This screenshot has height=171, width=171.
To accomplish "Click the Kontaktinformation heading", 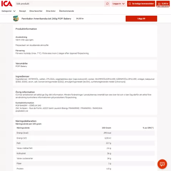I will [x=25, y=103].
